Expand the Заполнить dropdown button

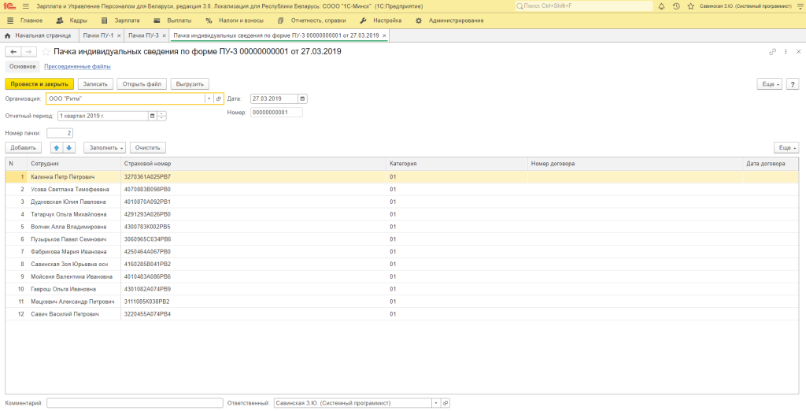[105, 147]
